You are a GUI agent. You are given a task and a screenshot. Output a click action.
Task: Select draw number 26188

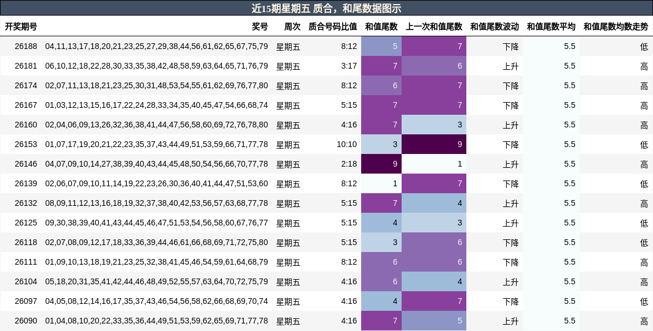click(26, 46)
